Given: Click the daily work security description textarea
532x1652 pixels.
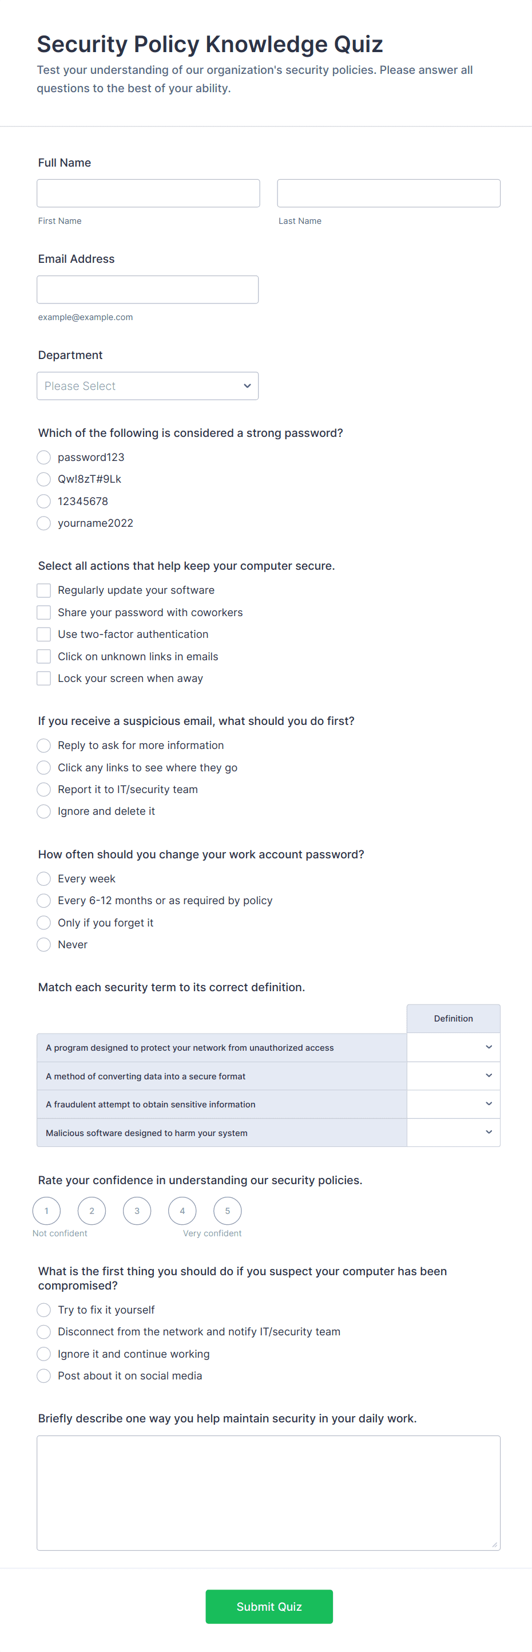Looking at the screenshot, I should (268, 1492).
